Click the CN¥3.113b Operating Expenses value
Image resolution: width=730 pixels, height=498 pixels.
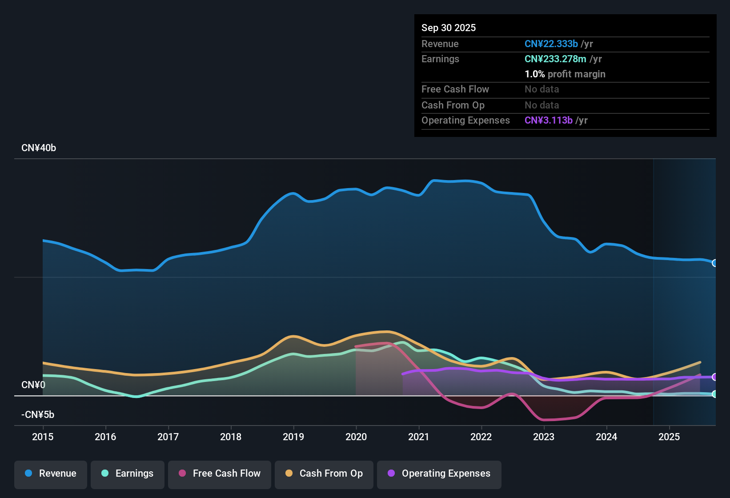point(548,120)
